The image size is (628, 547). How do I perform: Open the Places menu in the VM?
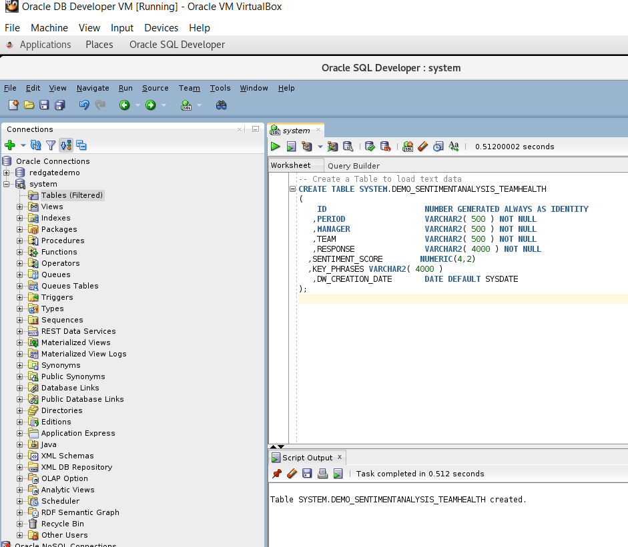99,45
